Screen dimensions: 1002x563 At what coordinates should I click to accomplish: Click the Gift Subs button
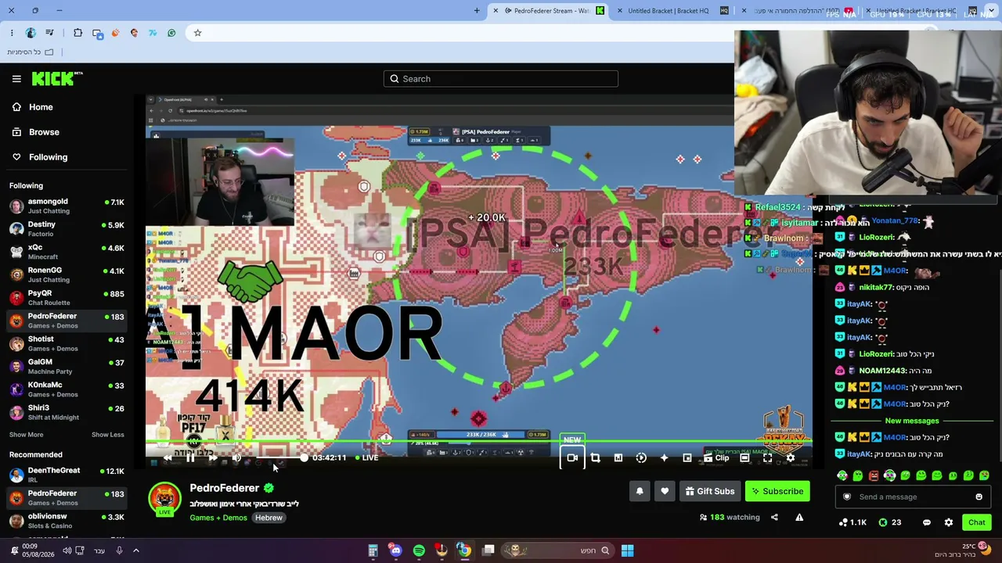tap(710, 491)
